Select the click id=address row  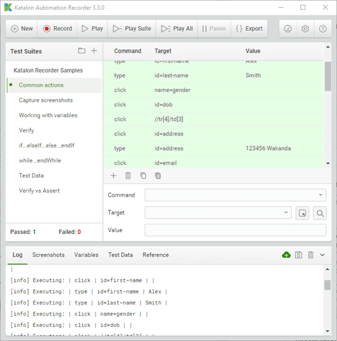pyautogui.click(x=214, y=134)
